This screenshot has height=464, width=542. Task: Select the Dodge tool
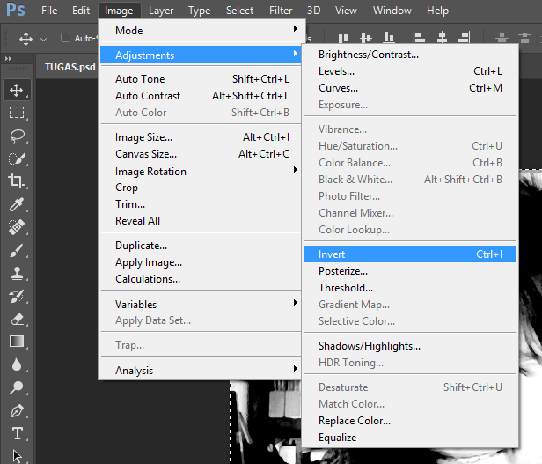click(x=17, y=388)
